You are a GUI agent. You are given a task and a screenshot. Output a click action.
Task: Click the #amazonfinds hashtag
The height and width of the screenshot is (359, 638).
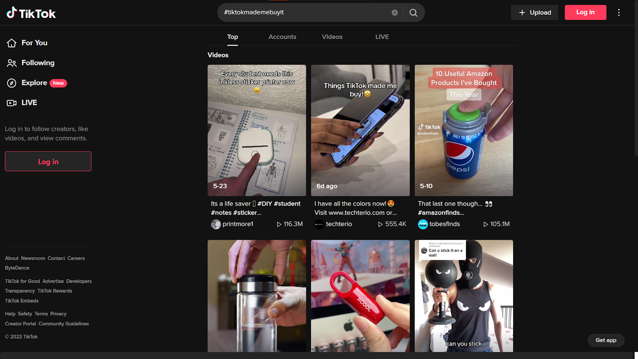pos(441,213)
